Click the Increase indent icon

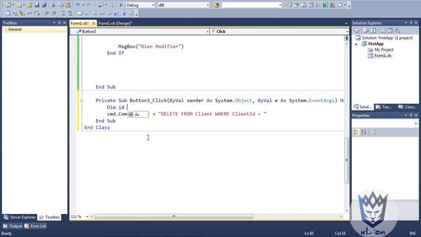54,13
